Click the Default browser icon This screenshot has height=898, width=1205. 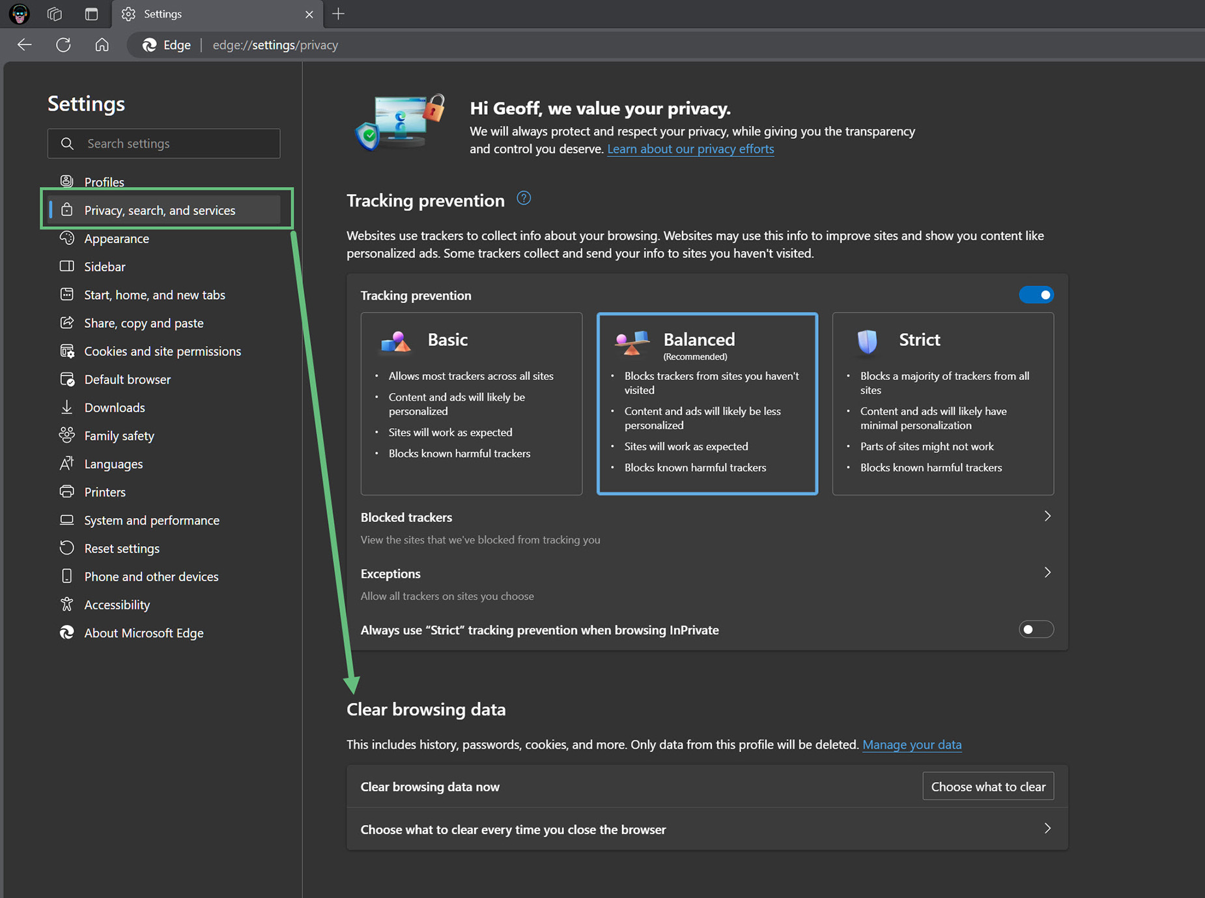point(67,379)
